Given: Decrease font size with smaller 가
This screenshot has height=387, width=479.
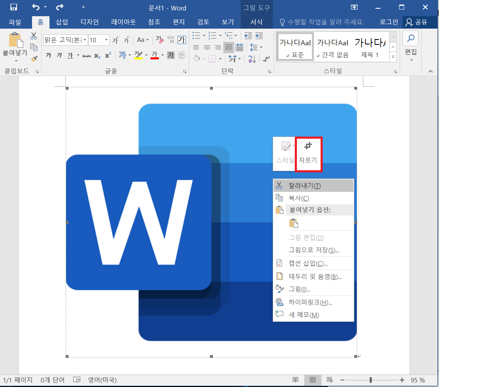Looking at the screenshot, I should [x=126, y=40].
